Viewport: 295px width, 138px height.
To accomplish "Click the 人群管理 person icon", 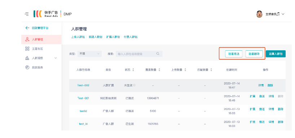I will (x=27, y=40).
